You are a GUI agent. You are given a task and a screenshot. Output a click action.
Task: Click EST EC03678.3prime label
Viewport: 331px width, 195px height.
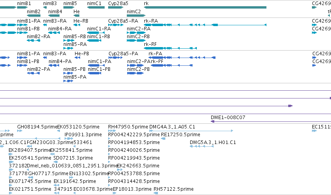[93, 189]
